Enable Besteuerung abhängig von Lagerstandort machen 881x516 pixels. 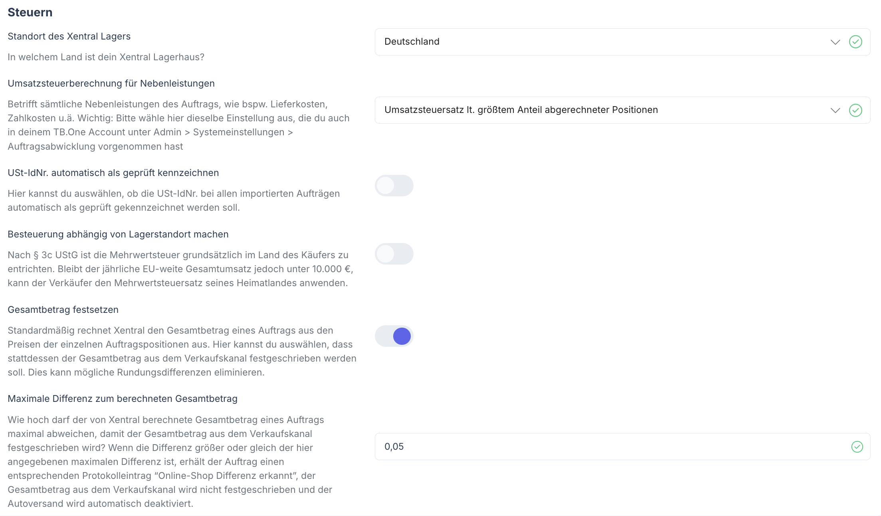[x=394, y=254]
